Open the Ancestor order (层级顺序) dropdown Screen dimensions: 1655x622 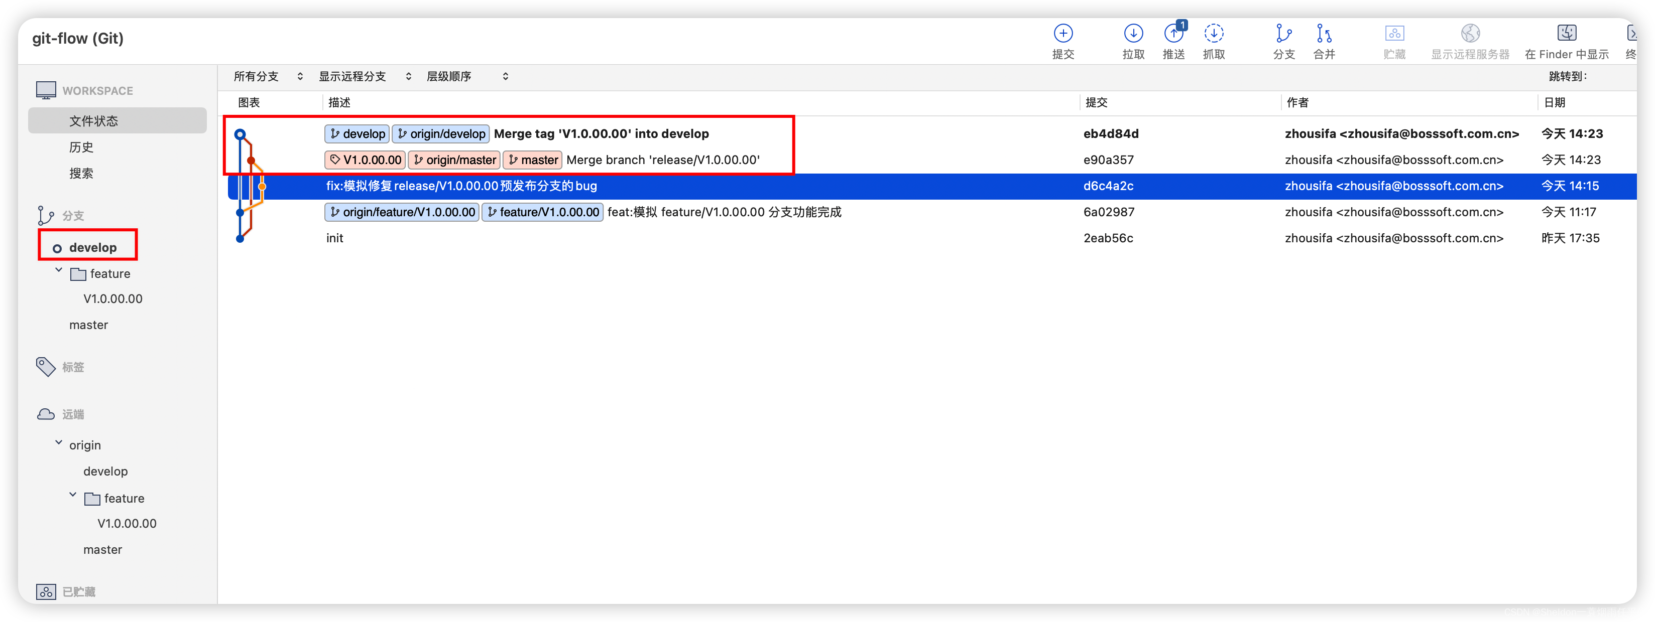[467, 76]
